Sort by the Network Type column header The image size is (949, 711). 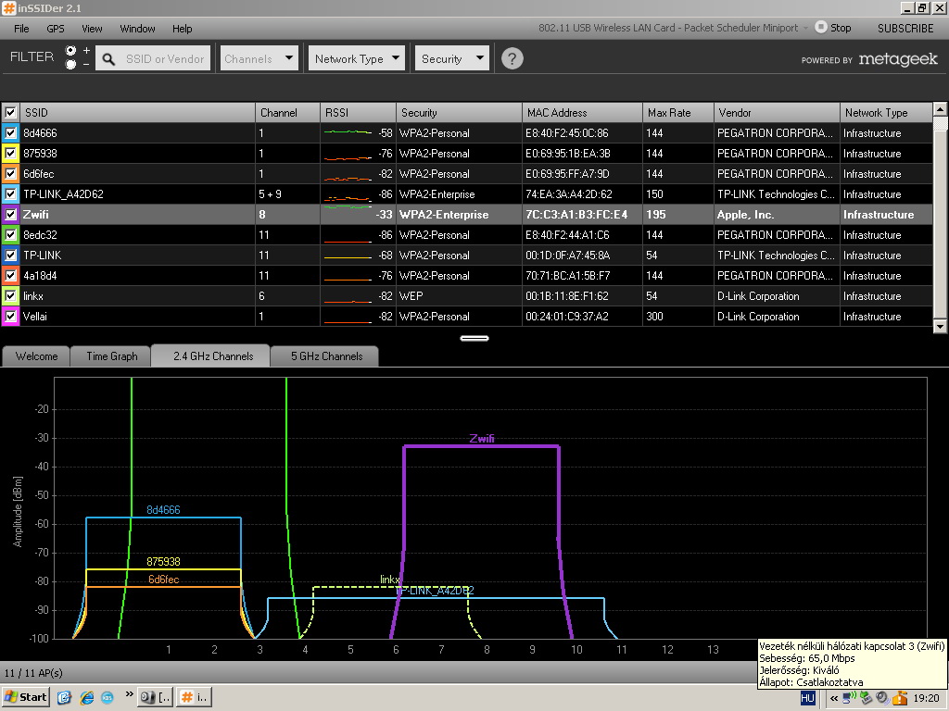click(886, 112)
